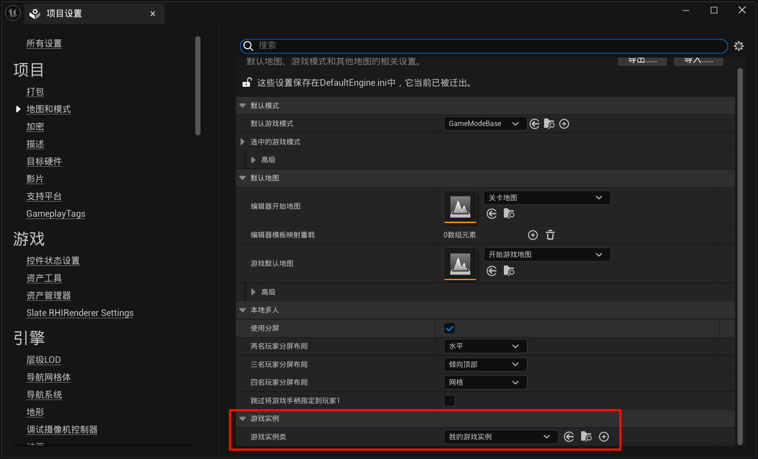Select GameplayTags in the sidebar
Image resolution: width=758 pixels, height=459 pixels.
56,214
